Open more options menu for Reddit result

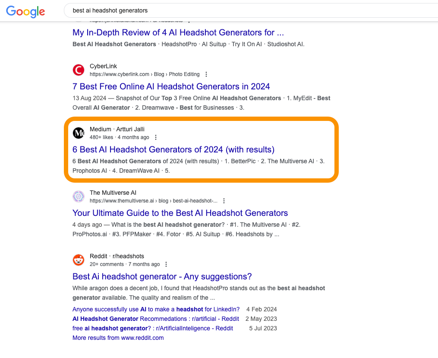[166, 264]
